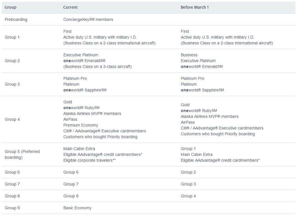
Task: Select the Preboarding row label
Action: coord(16,19)
